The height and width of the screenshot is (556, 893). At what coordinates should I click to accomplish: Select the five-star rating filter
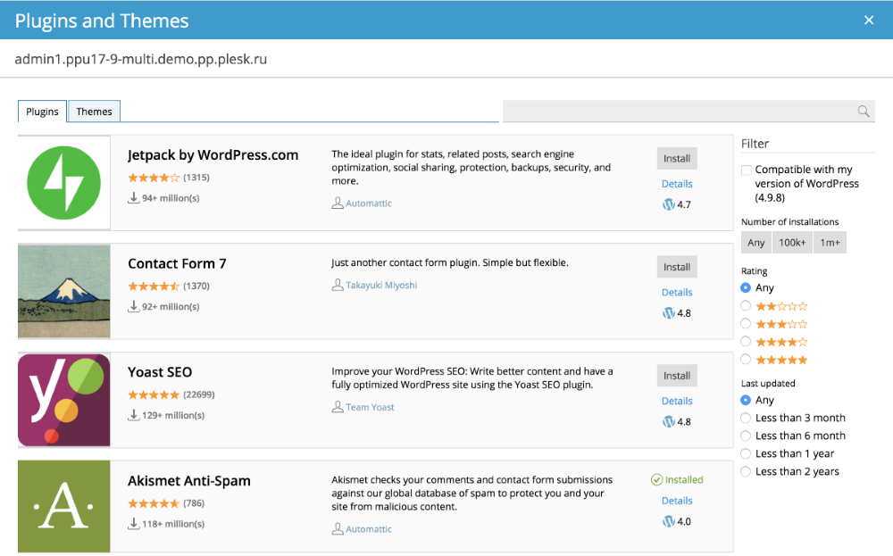746,360
